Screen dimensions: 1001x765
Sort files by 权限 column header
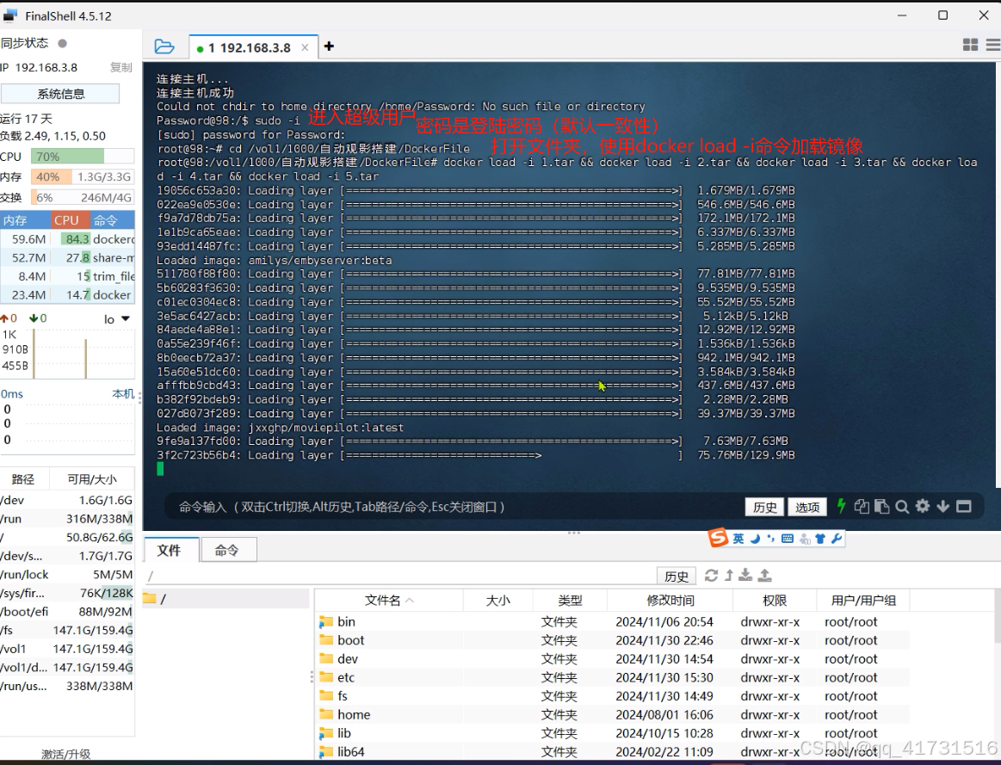click(775, 601)
